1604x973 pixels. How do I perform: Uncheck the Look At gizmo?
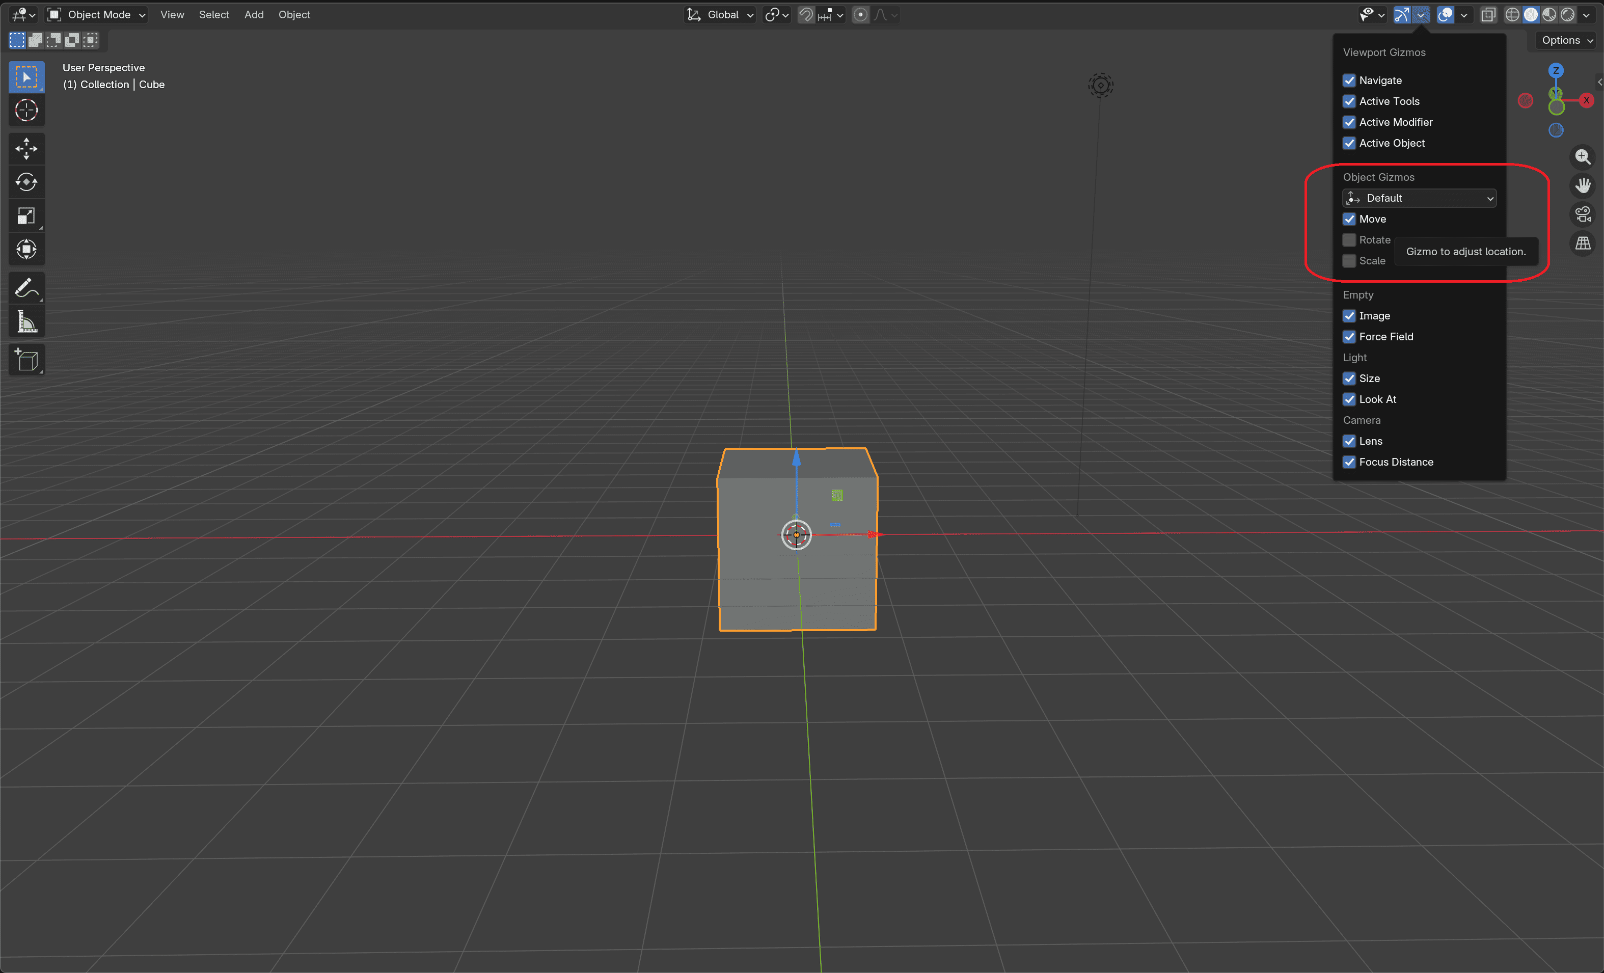click(x=1349, y=399)
